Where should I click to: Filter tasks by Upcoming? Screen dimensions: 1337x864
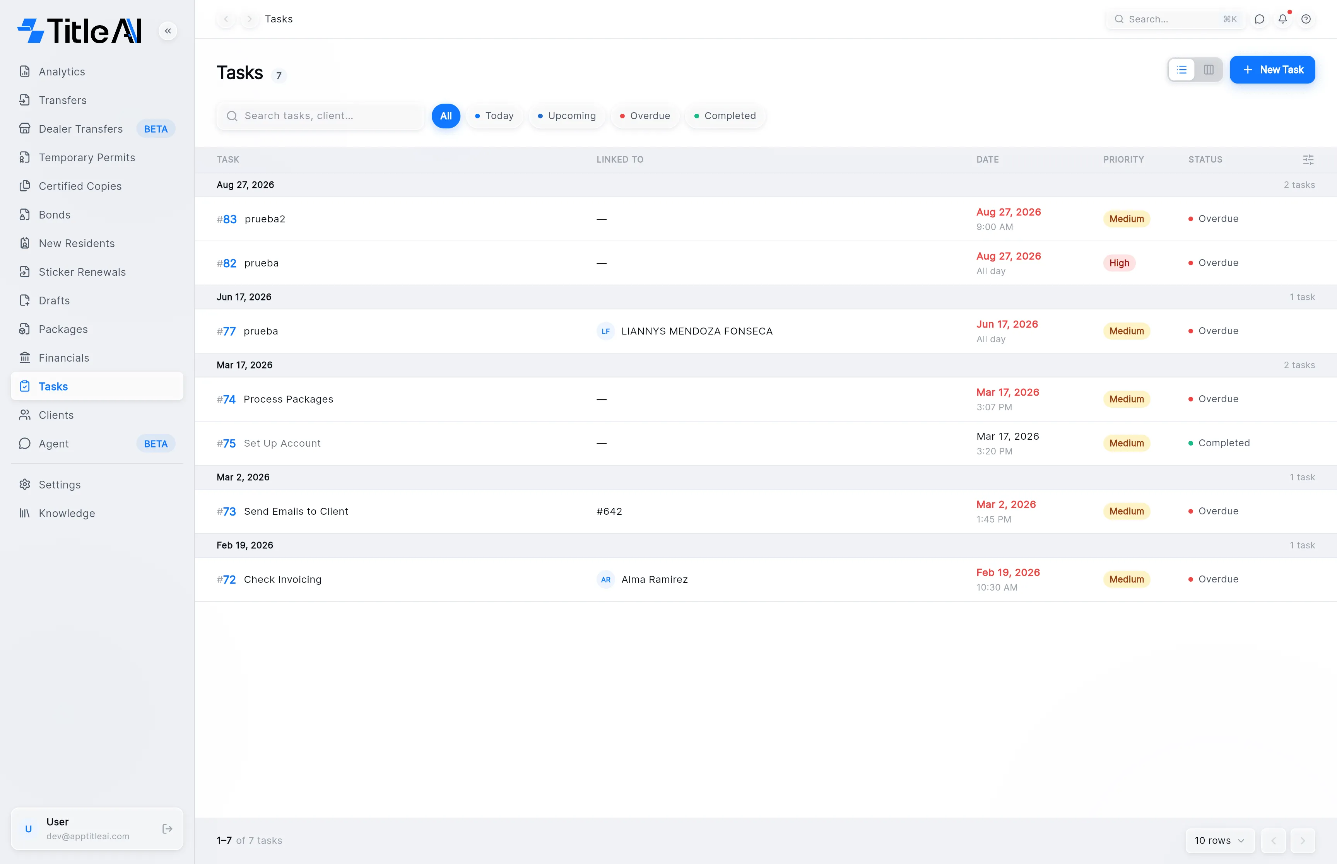point(567,116)
